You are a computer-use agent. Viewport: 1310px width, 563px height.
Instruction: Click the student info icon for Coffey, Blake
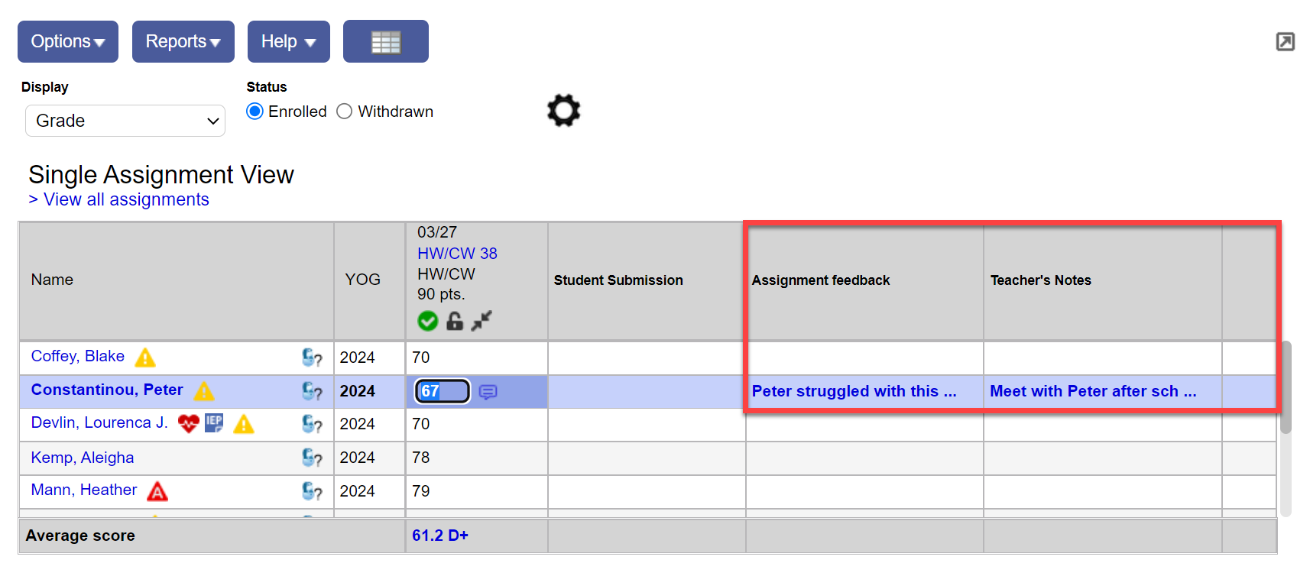click(312, 358)
